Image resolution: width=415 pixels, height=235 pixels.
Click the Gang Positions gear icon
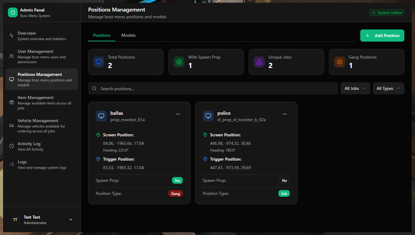point(340,62)
